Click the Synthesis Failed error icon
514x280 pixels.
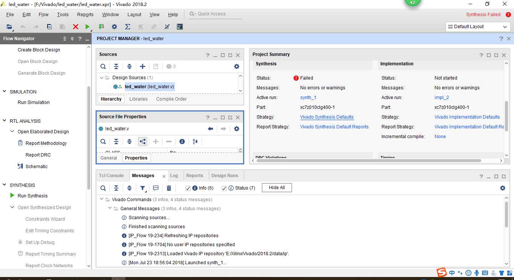pyautogui.click(x=508, y=15)
